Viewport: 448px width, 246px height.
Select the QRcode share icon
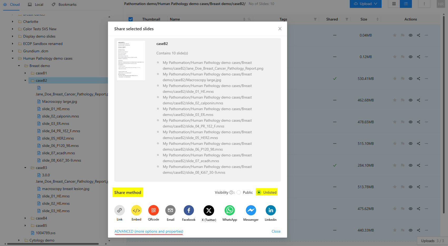pos(154,210)
